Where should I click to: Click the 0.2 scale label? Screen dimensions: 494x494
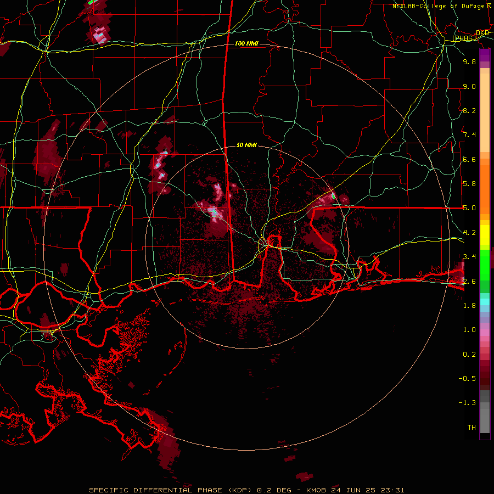(469, 355)
